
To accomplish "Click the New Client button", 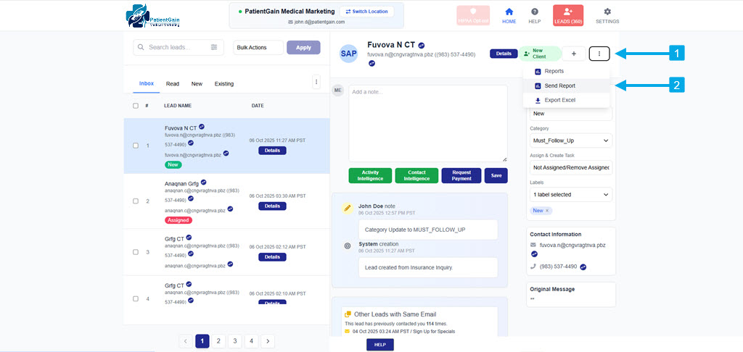I will pyautogui.click(x=540, y=54).
